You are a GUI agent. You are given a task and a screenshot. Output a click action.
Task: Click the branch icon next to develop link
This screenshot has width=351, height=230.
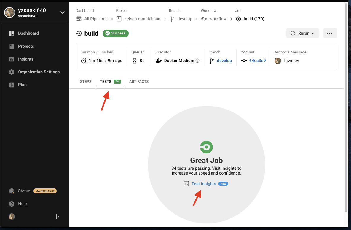212,61
